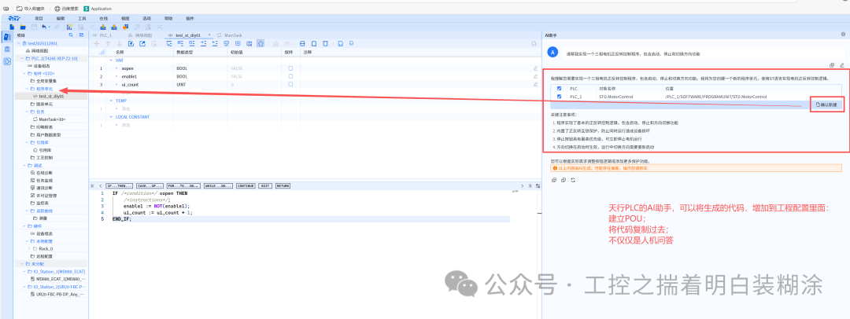The width and height of the screenshot is (850, 319).
Task: Click search icon in project panel header
Action: point(71,35)
